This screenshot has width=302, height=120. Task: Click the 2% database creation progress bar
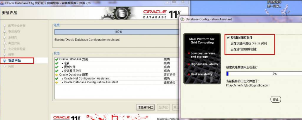264,74
